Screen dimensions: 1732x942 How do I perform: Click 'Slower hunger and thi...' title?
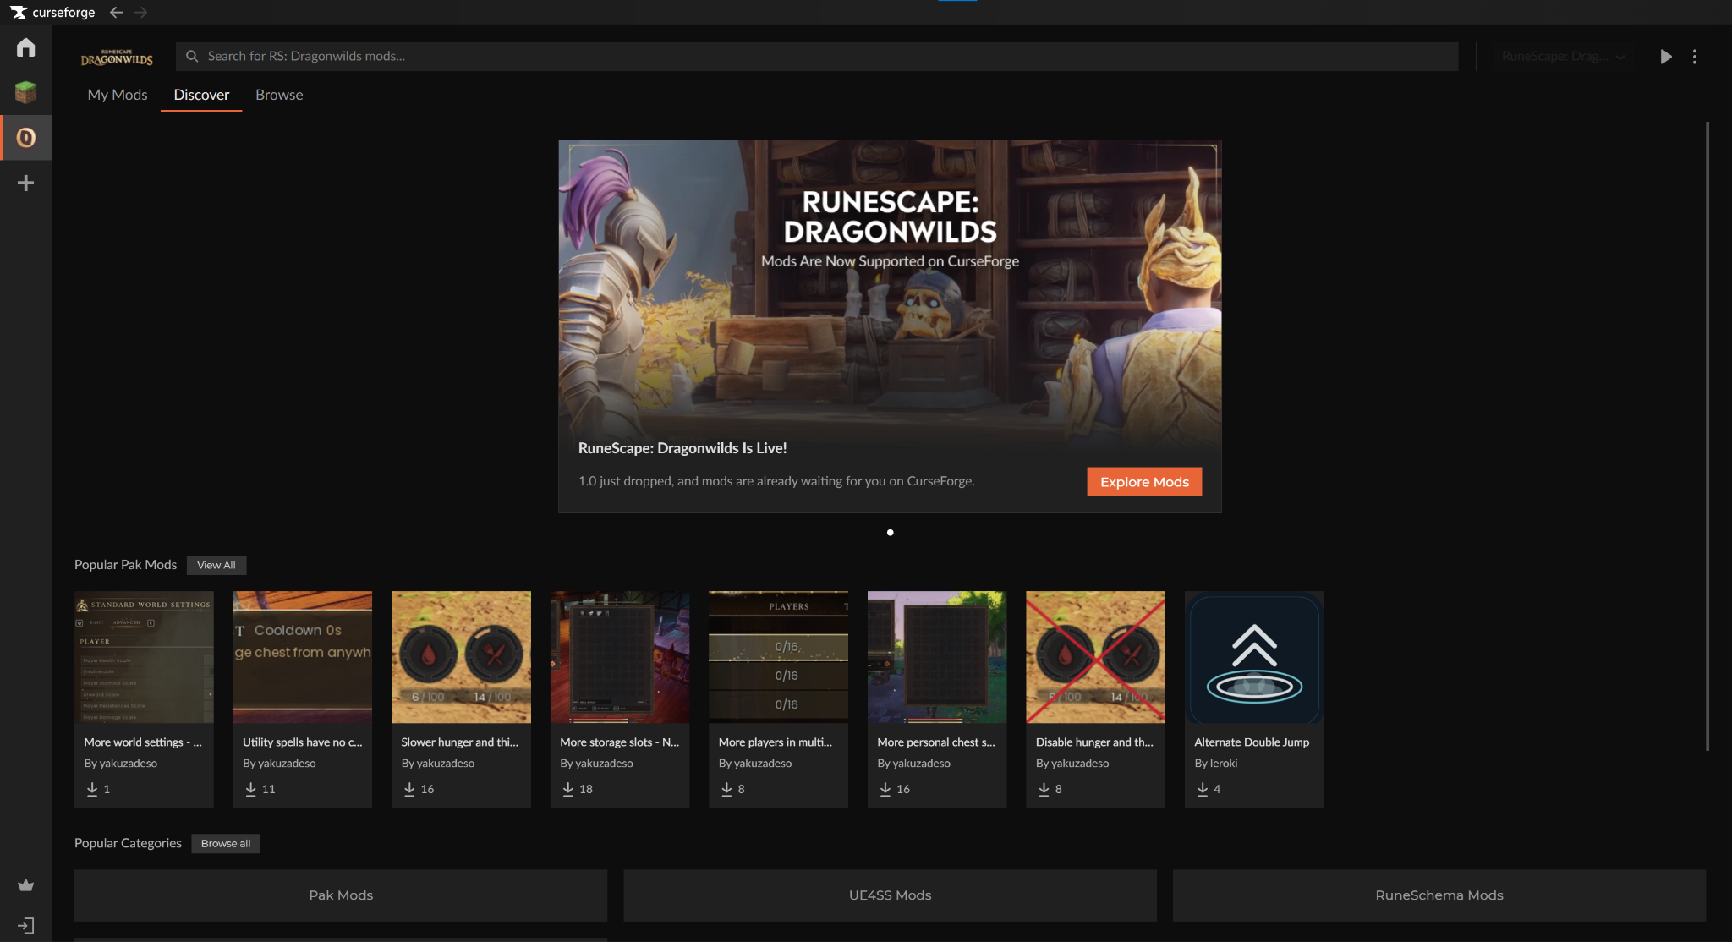460,742
